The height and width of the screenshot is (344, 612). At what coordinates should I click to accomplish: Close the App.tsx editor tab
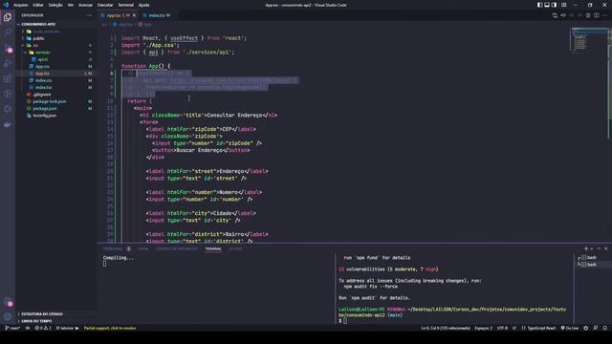click(x=134, y=15)
